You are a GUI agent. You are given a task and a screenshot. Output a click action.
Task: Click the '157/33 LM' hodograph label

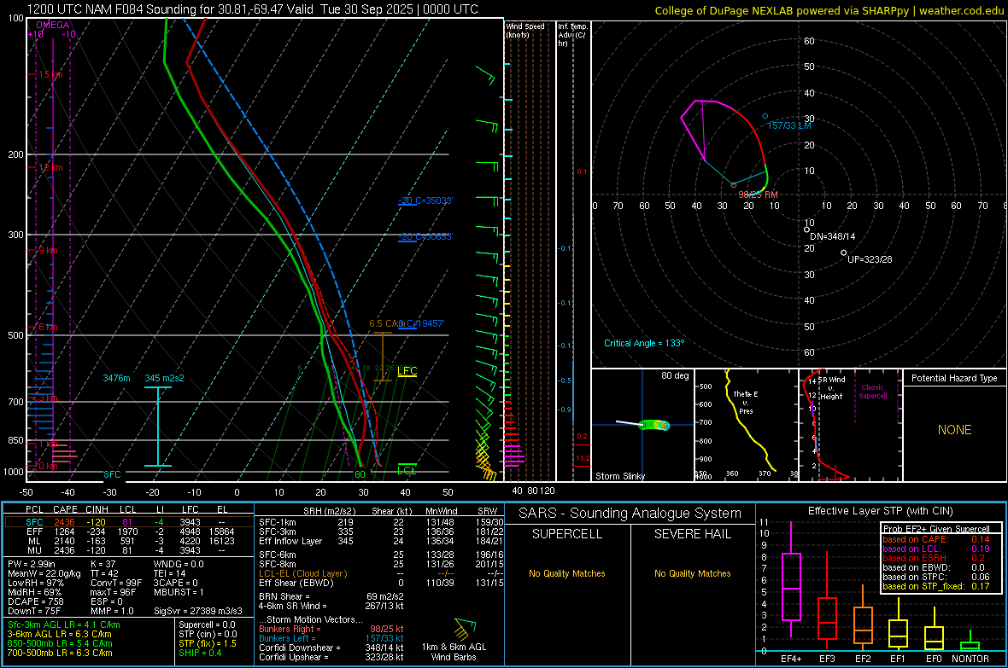[789, 125]
